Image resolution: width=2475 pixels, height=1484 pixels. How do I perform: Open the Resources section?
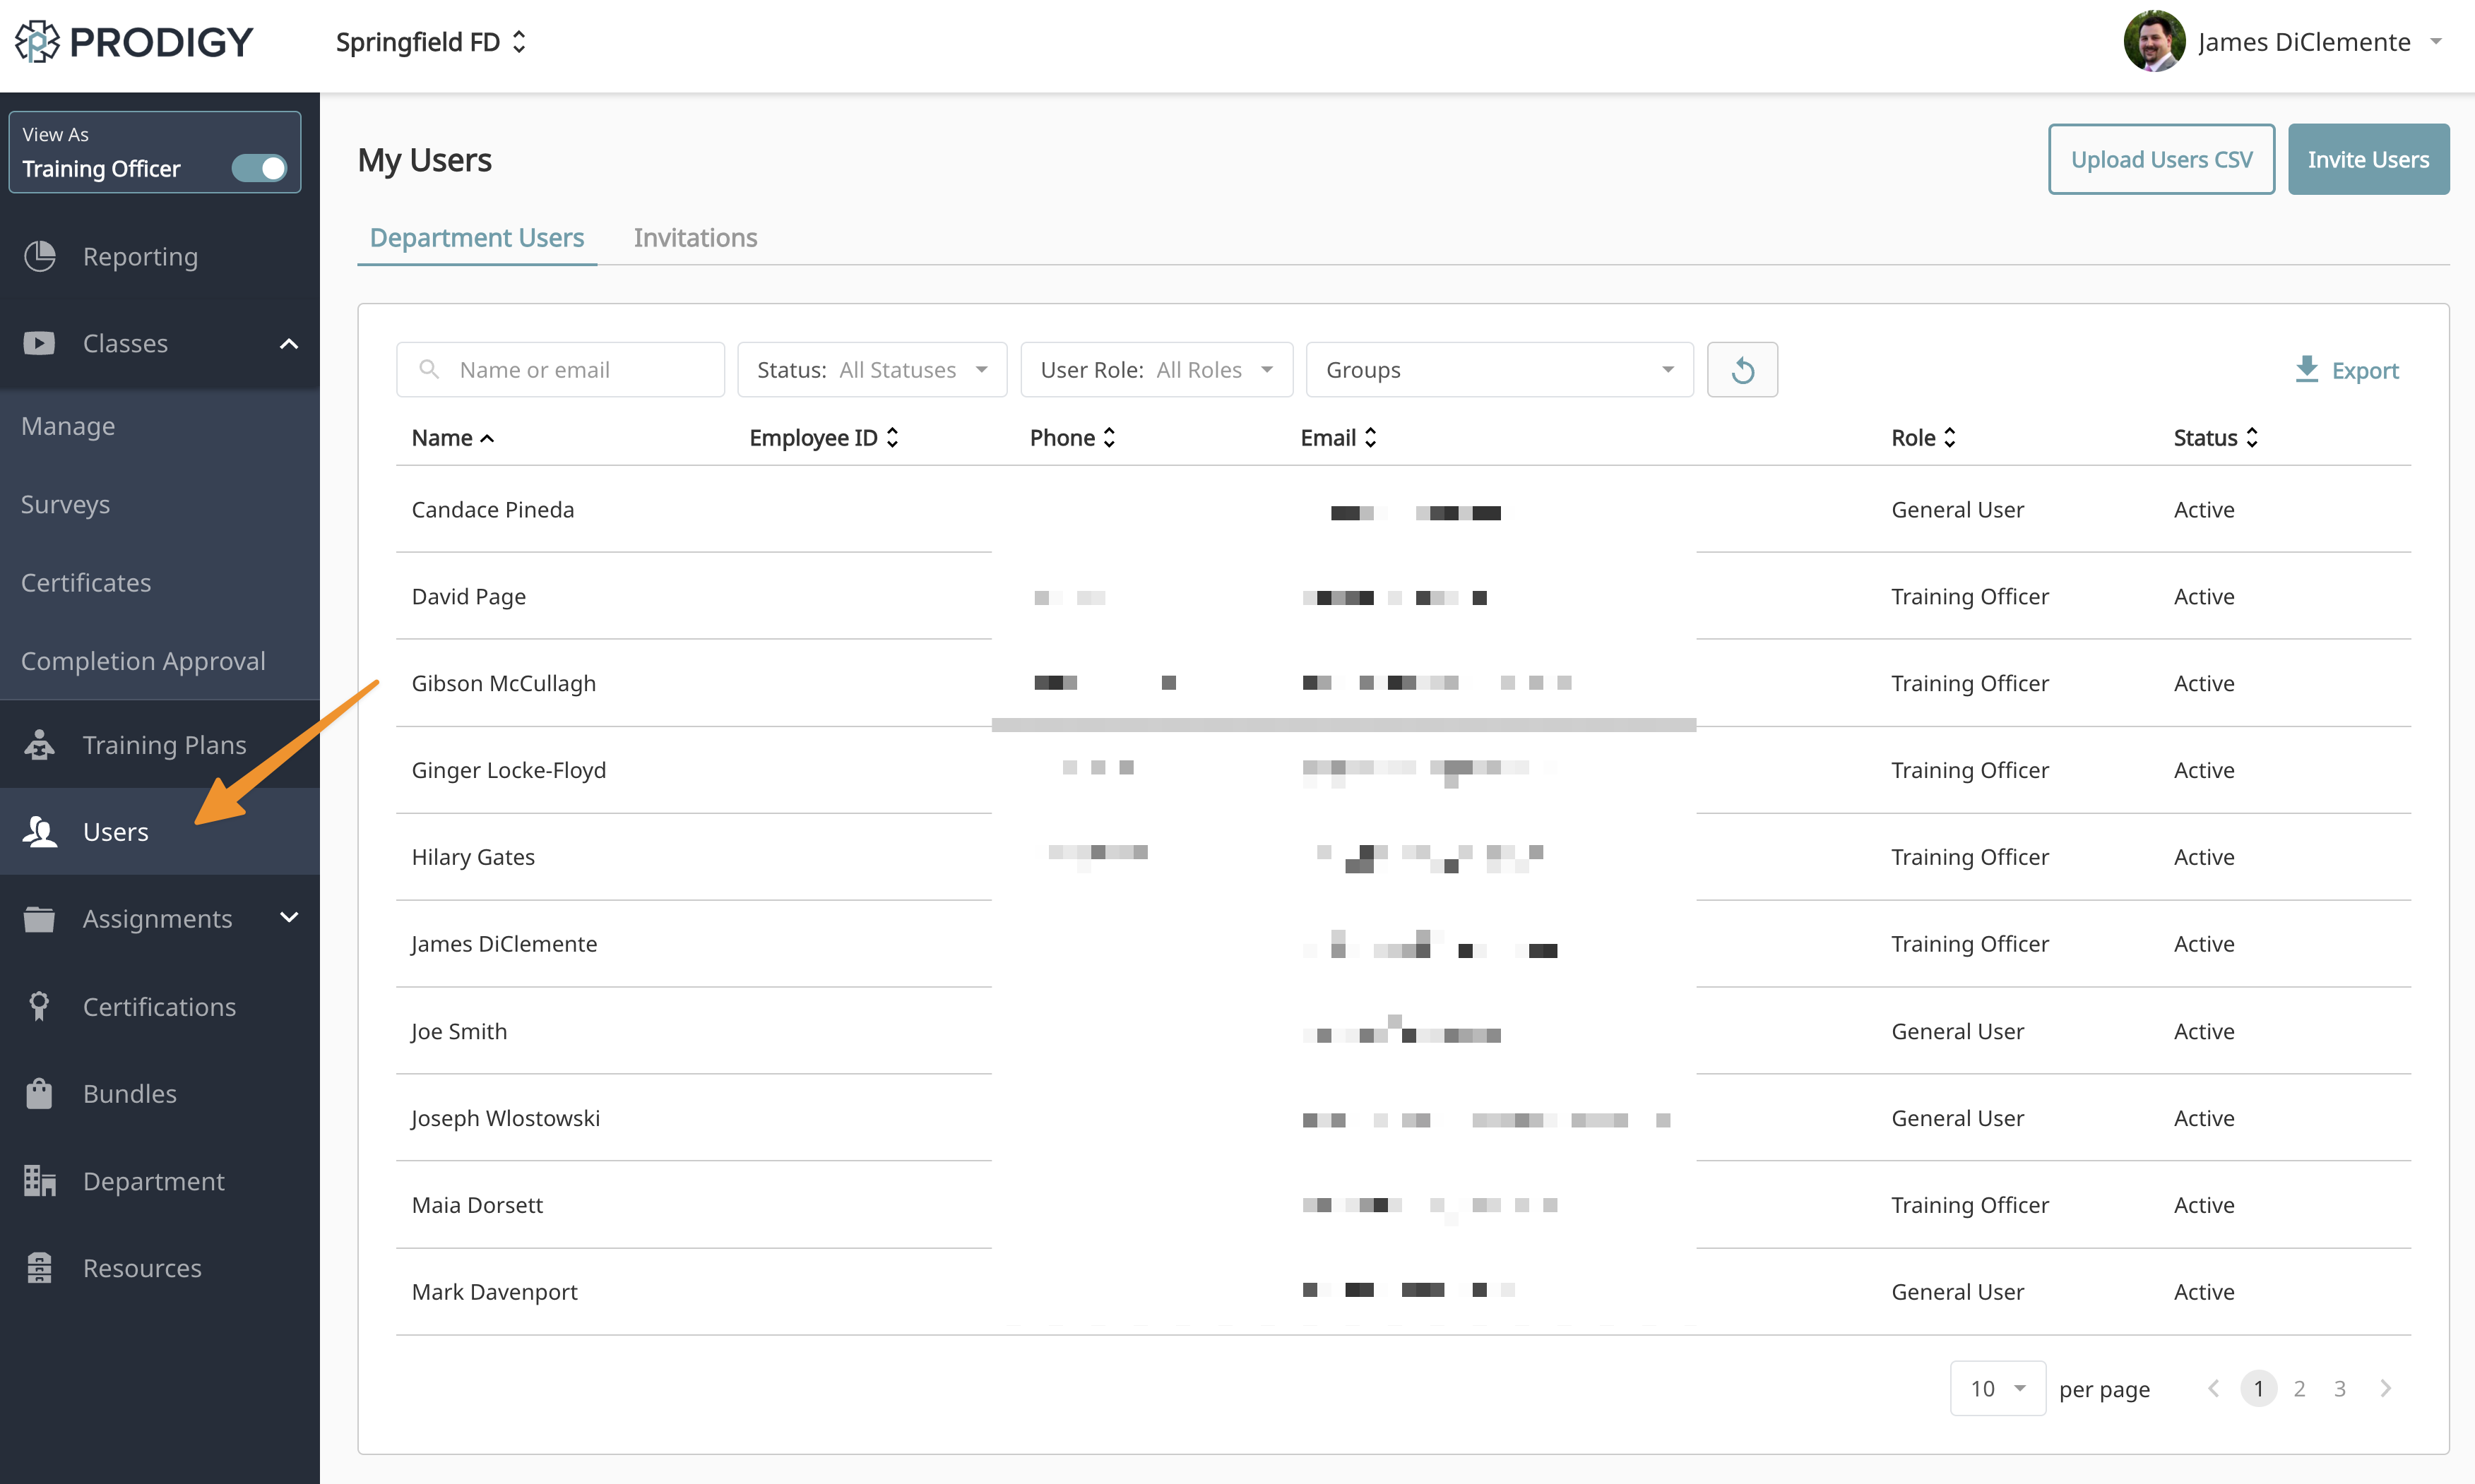tap(141, 1267)
